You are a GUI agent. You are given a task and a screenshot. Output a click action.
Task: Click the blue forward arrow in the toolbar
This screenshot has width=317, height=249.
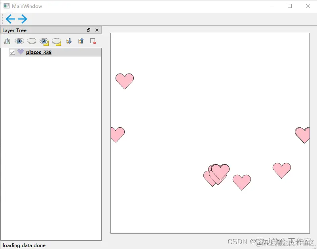pos(23,19)
